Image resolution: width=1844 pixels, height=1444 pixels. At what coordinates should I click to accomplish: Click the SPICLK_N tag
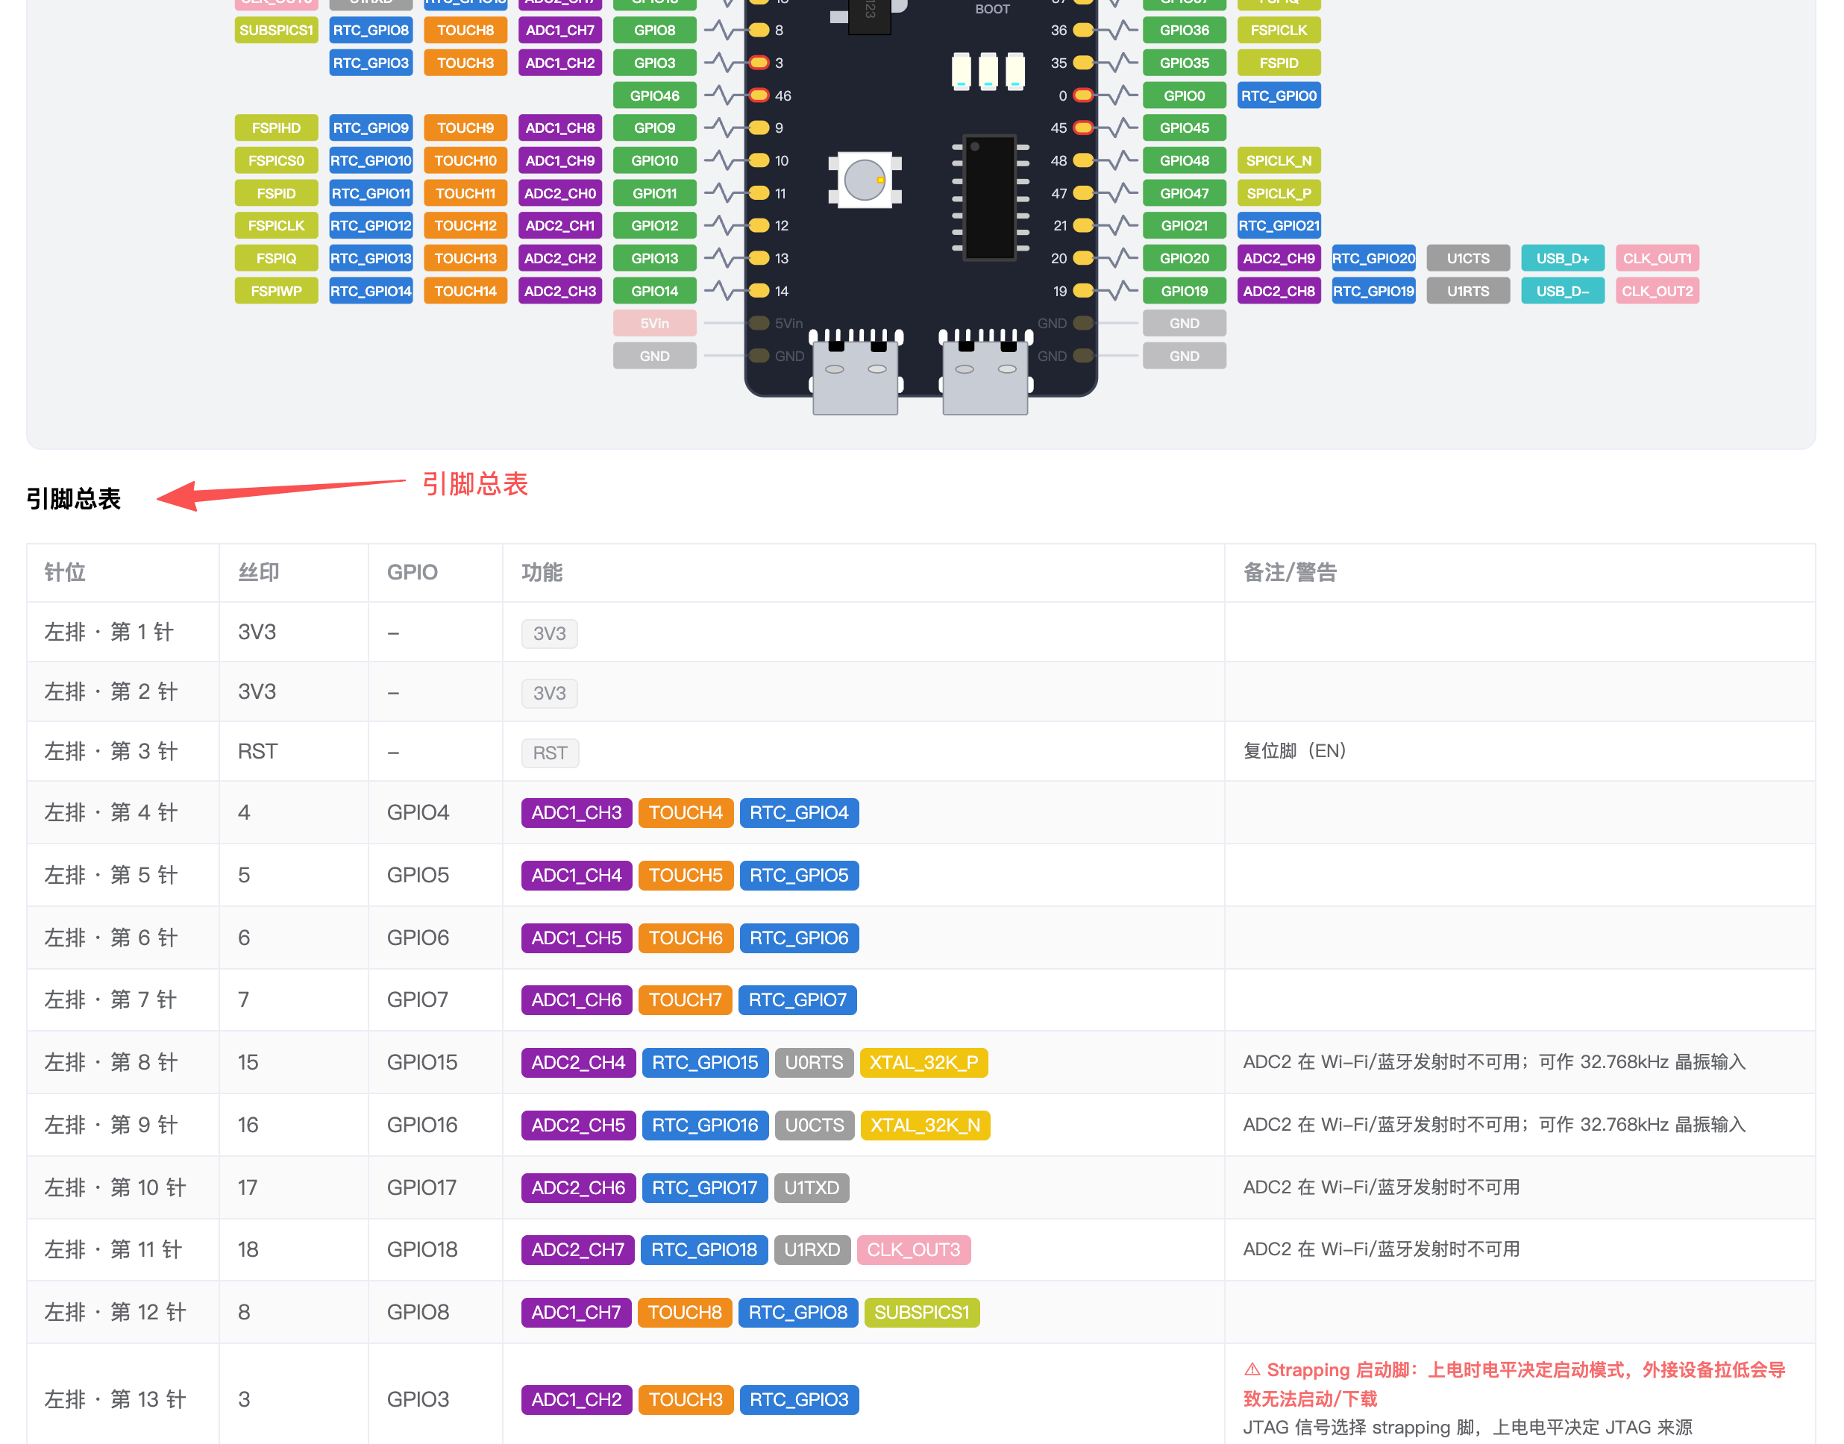coord(1279,160)
